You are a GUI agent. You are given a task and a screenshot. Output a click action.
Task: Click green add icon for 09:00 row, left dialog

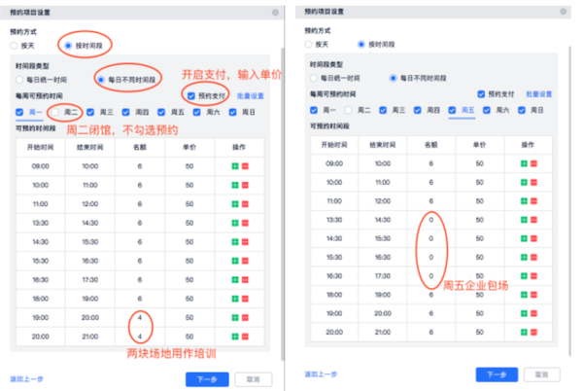coord(234,166)
